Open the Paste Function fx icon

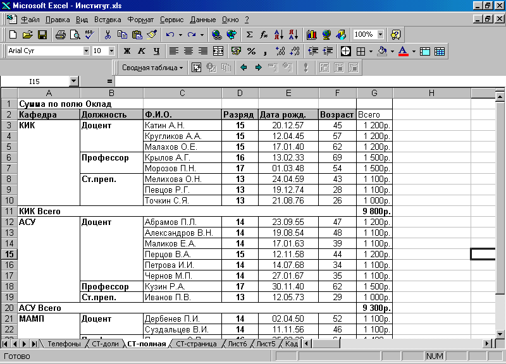[x=264, y=35]
